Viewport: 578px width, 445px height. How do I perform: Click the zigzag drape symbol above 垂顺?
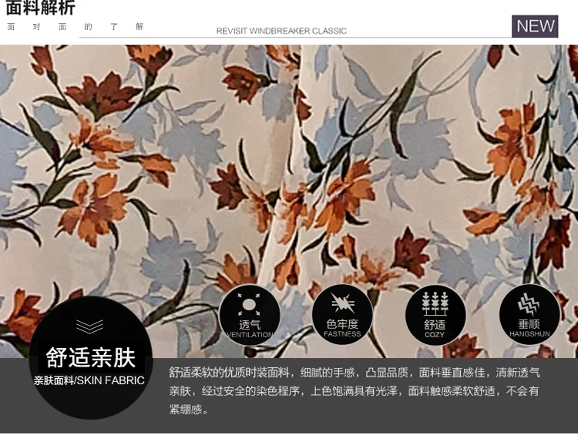(x=529, y=304)
